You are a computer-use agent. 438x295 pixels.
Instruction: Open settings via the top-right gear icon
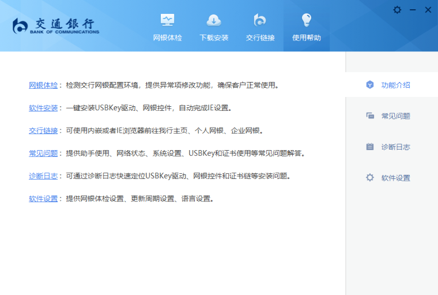[397, 10]
